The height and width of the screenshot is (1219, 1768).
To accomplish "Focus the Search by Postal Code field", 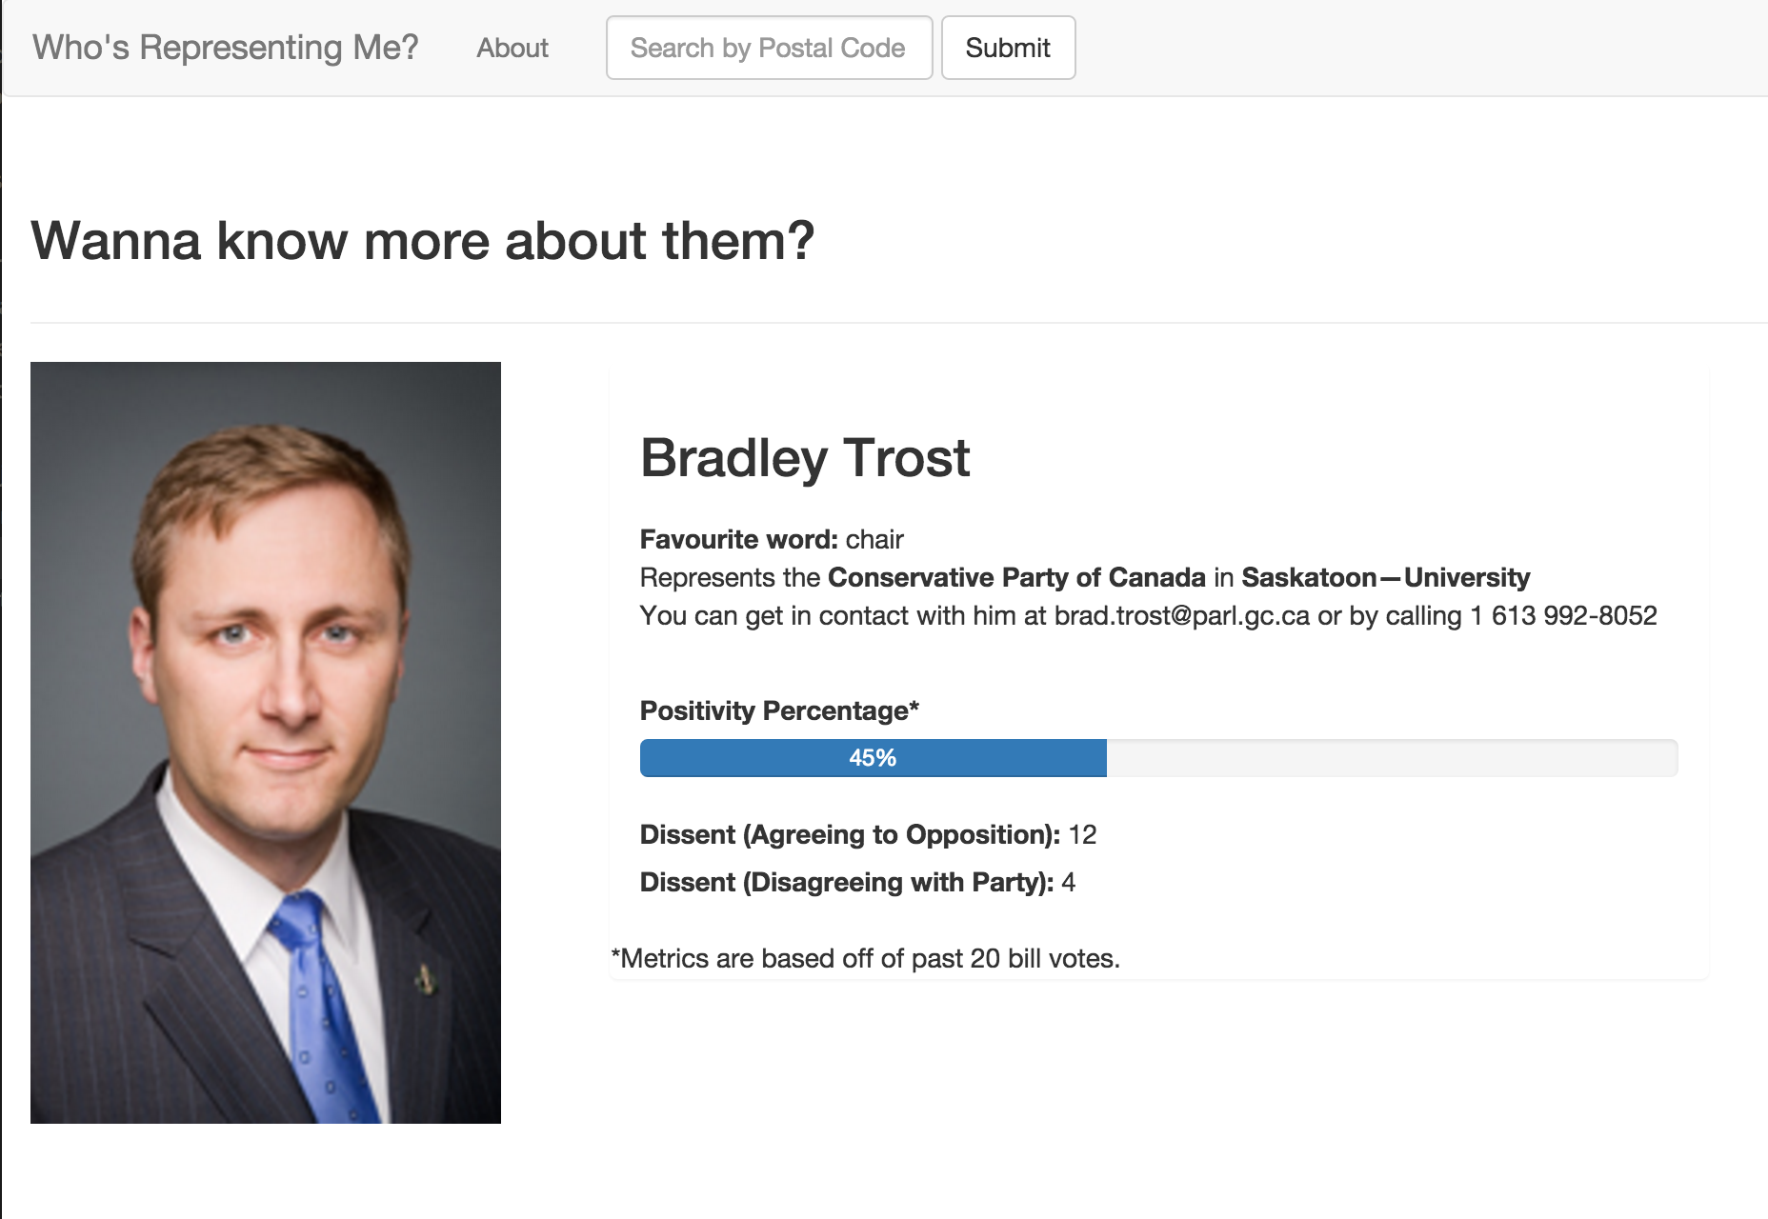I will click(769, 48).
